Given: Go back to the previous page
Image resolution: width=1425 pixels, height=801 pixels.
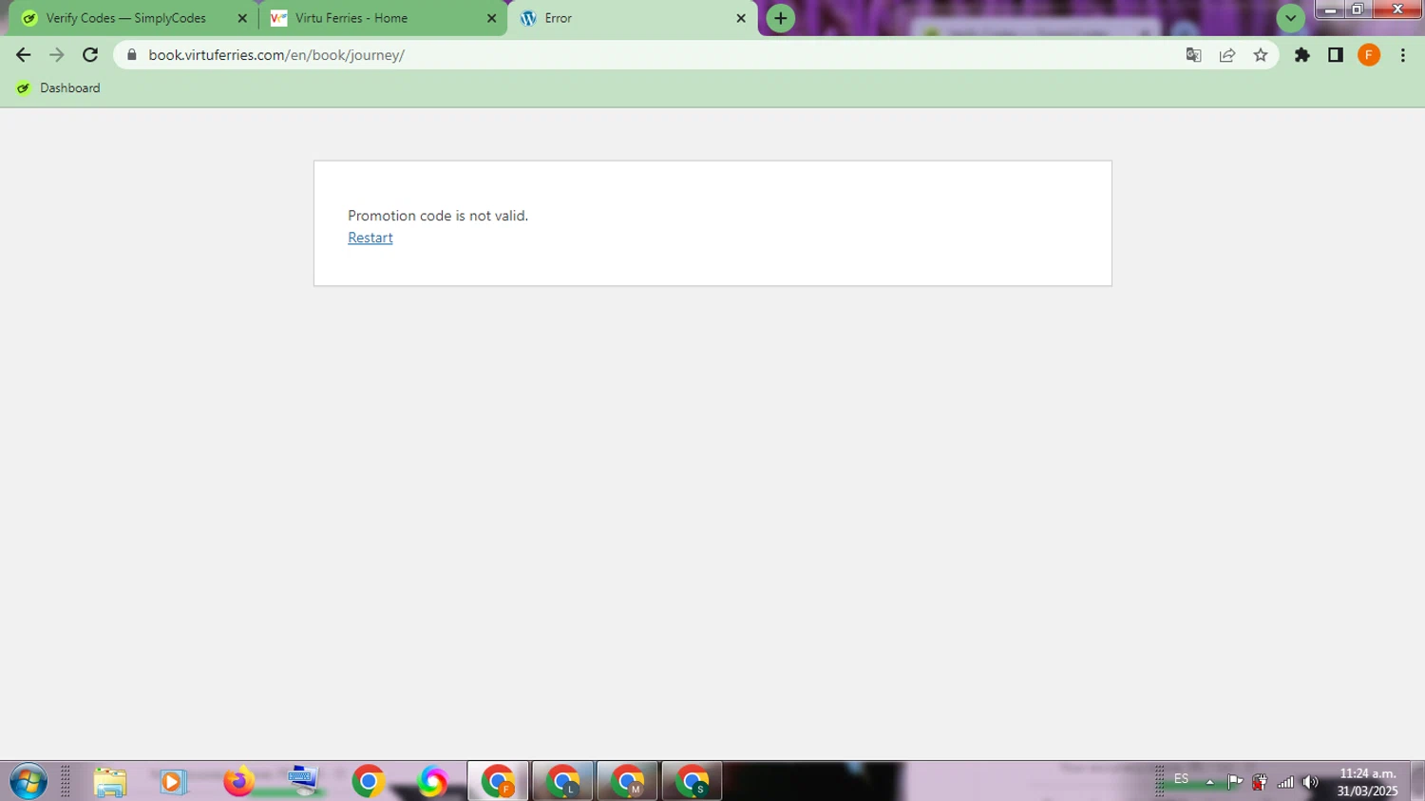Looking at the screenshot, I should click(24, 55).
